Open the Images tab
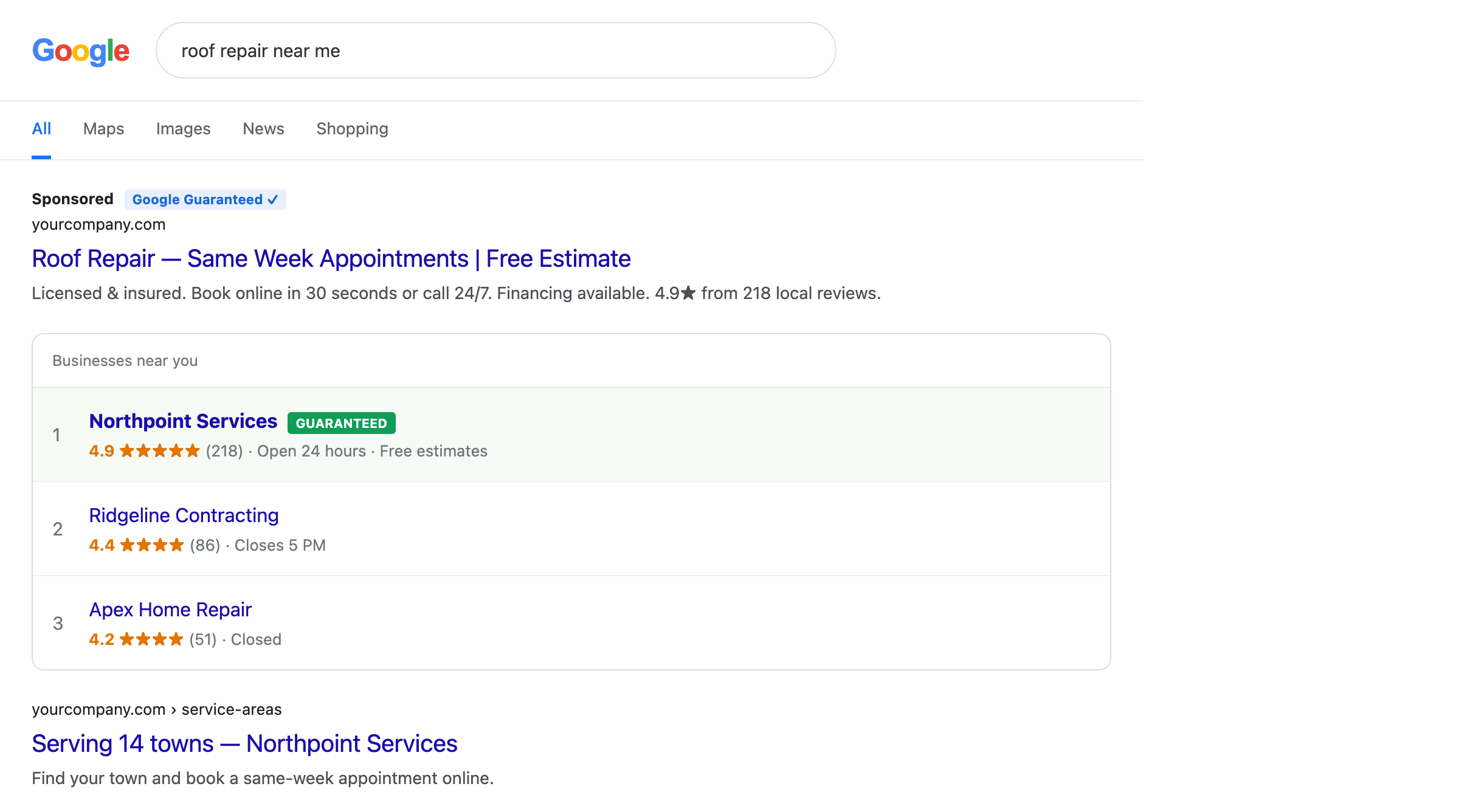 pyautogui.click(x=183, y=129)
